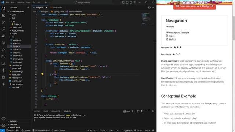
Task: Open the Accounts icon in the activity bar
Action: (3, 118)
